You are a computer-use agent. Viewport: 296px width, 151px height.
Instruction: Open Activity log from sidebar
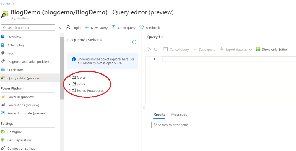15,45
